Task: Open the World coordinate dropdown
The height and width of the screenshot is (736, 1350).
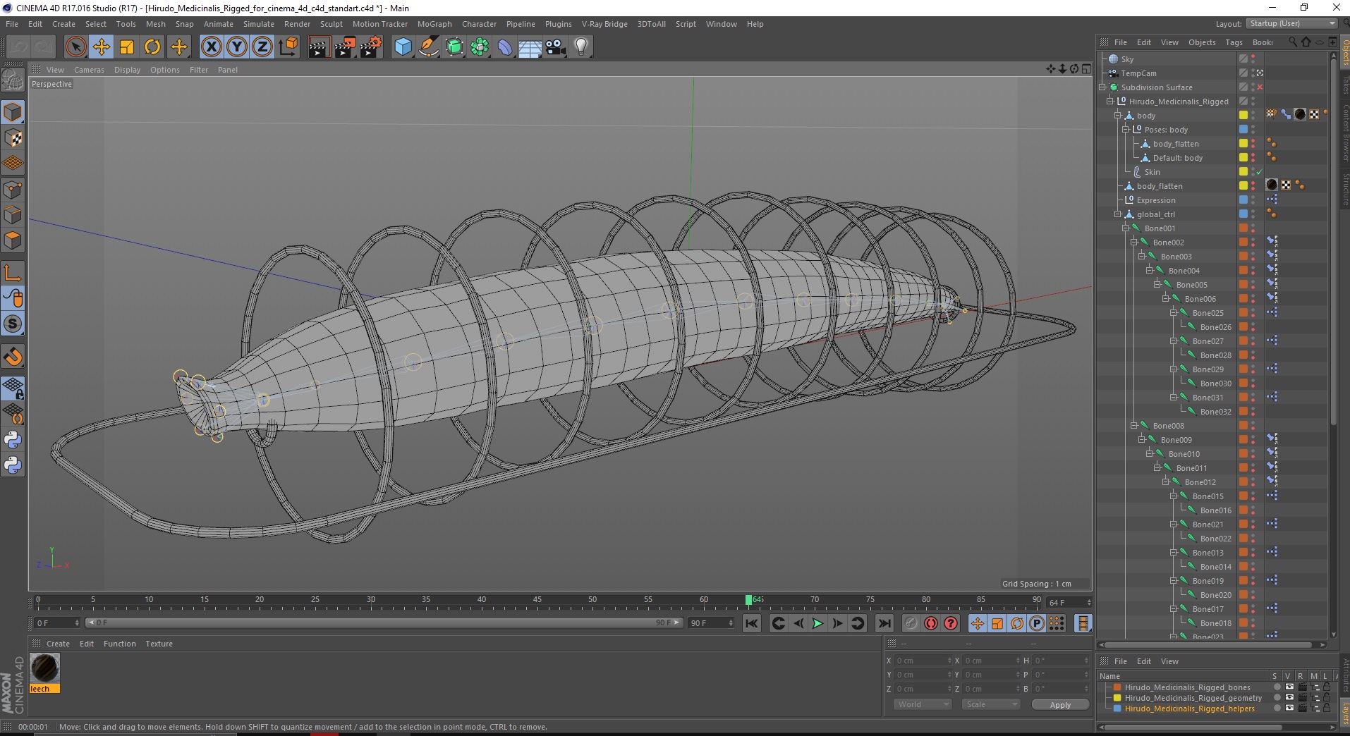Action: (923, 704)
